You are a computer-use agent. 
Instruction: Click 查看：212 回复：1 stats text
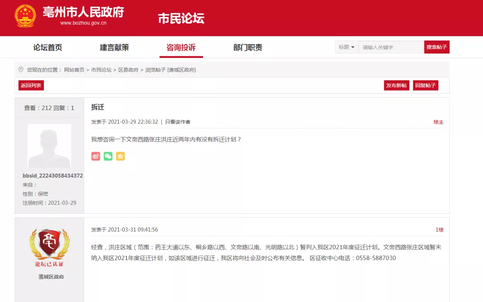49,108
